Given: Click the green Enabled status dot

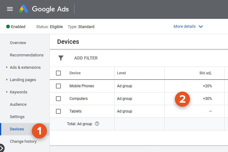Looking at the screenshot, I should 8,27.
